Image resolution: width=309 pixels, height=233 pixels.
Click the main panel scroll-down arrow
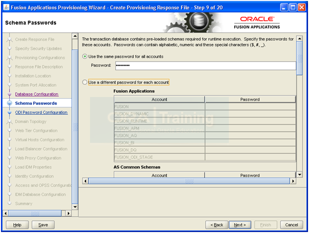(300, 174)
